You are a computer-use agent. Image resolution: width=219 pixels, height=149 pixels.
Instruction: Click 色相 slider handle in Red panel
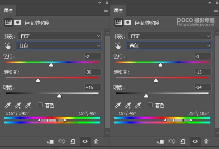click(51, 65)
